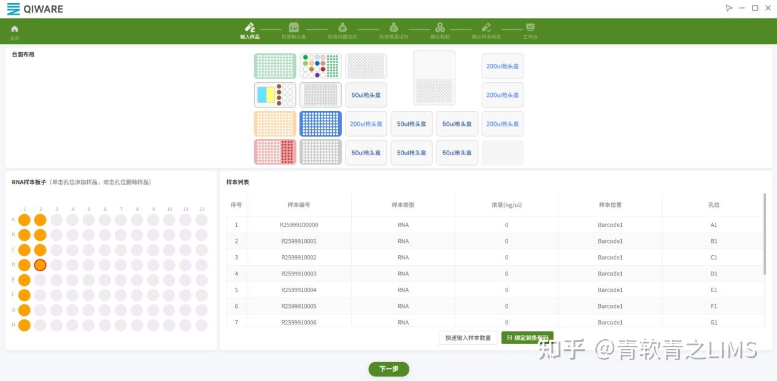
Task: Toggle sample well C1
Action: pos(25,250)
